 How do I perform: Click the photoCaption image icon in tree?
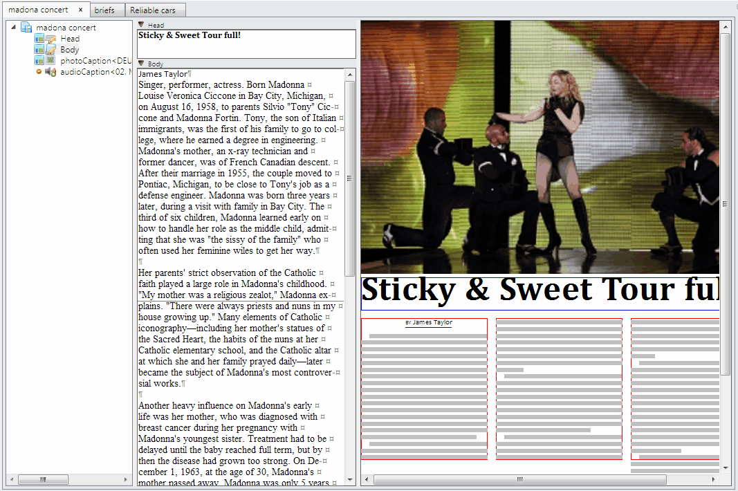coord(50,61)
